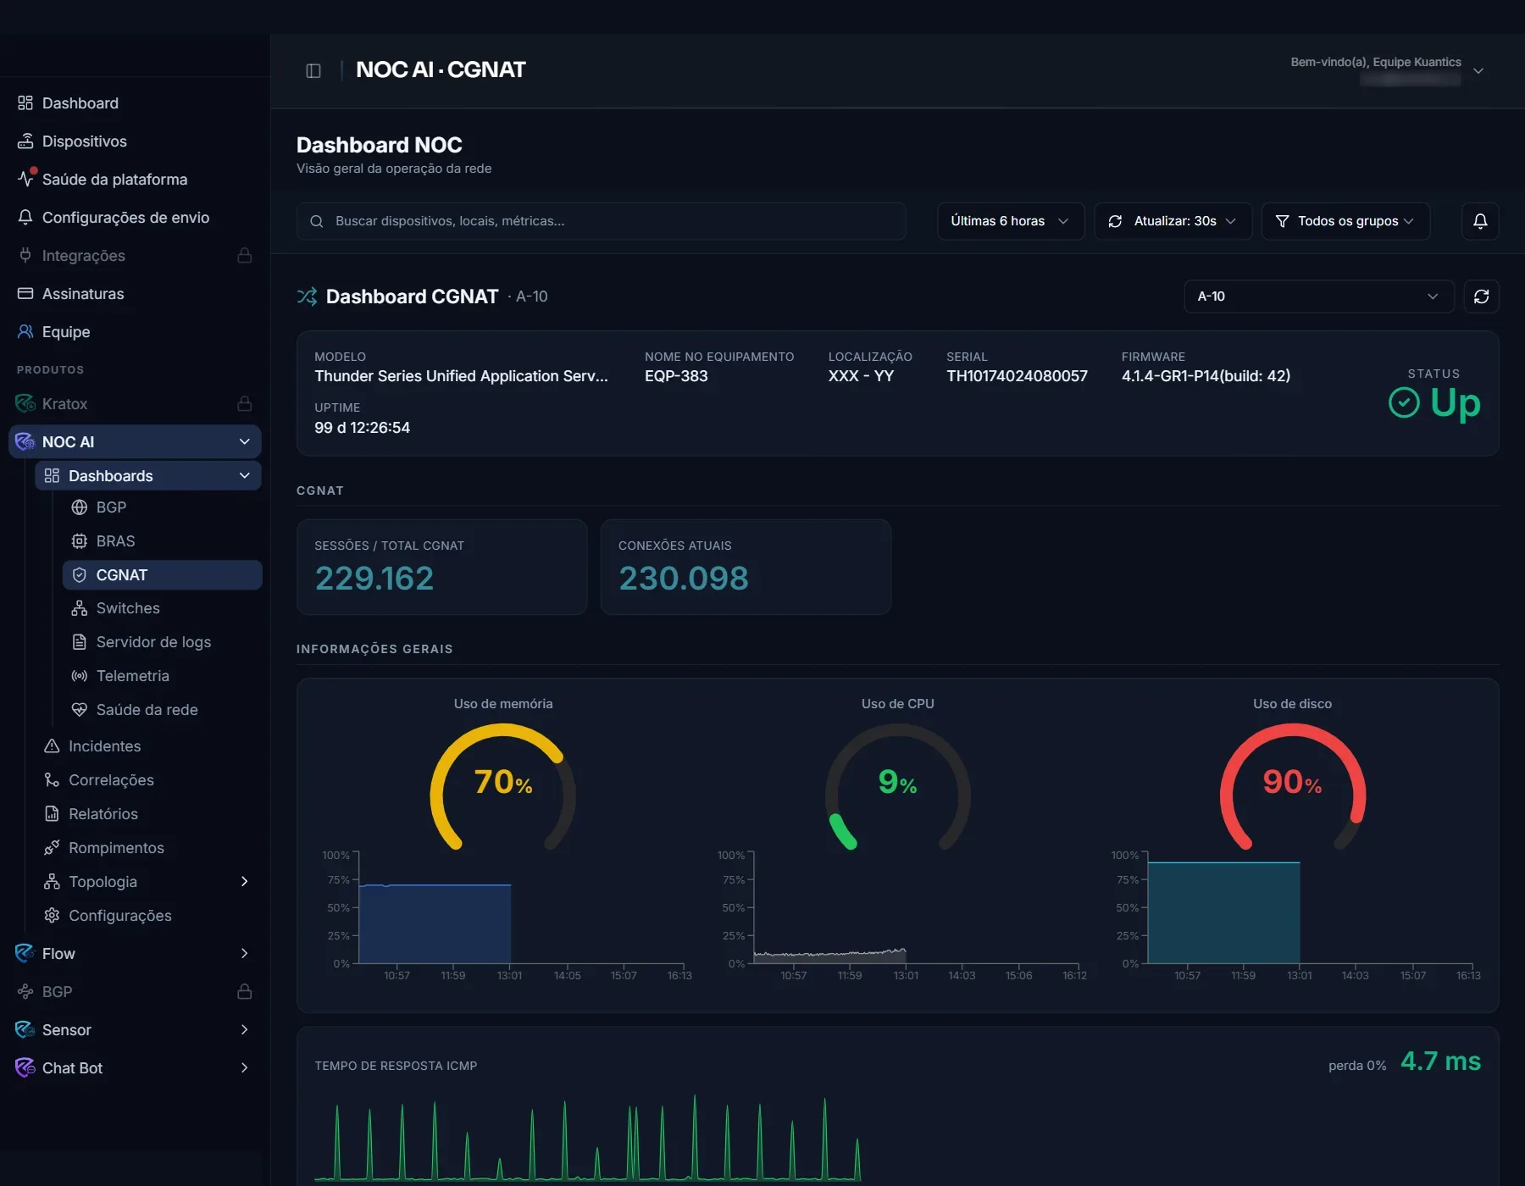Image resolution: width=1525 pixels, height=1186 pixels.
Task: Click the Configurações de envio bell icon
Action: (25, 218)
